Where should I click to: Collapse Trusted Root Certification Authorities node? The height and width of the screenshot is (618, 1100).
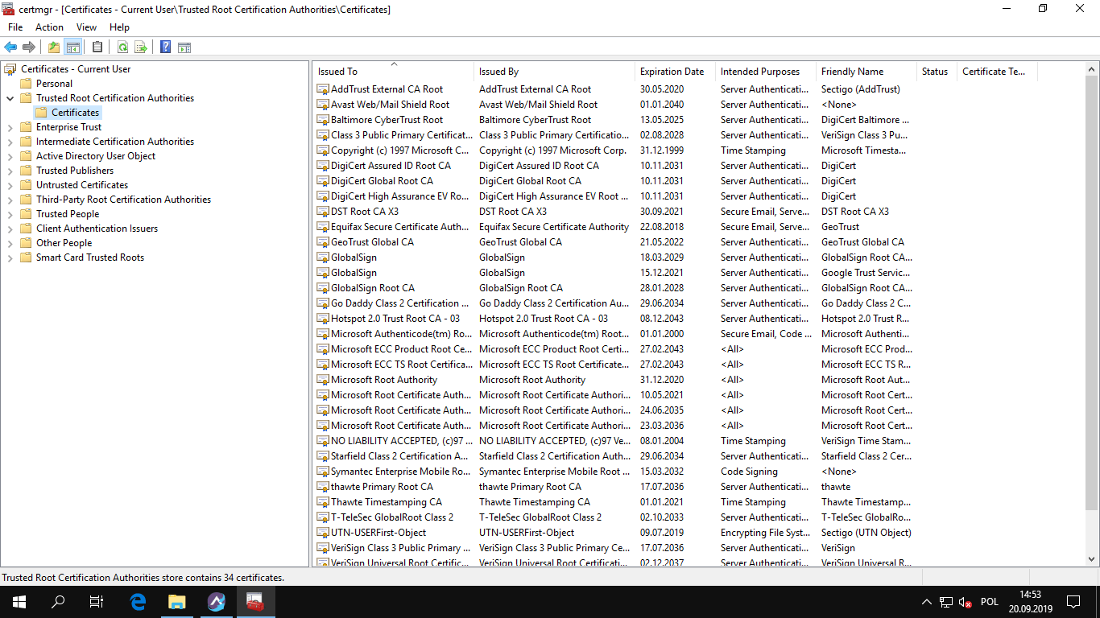[10, 98]
